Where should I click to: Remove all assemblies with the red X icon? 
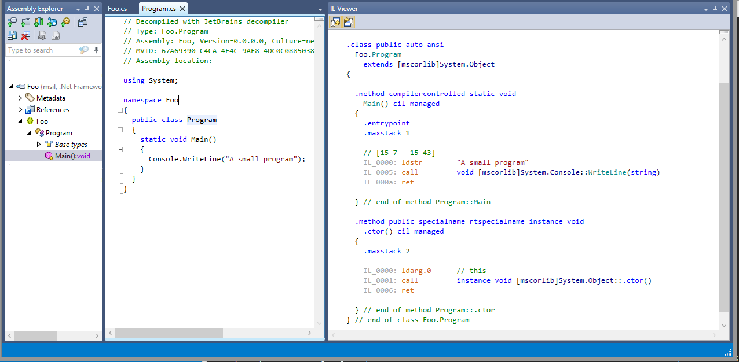[x=25, y=35]
